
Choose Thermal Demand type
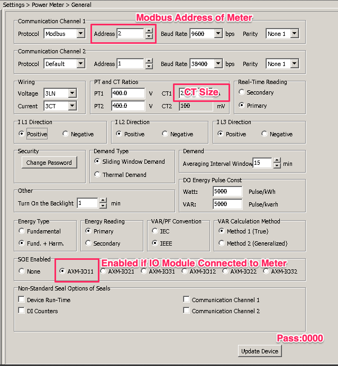[x=121, y=175]
